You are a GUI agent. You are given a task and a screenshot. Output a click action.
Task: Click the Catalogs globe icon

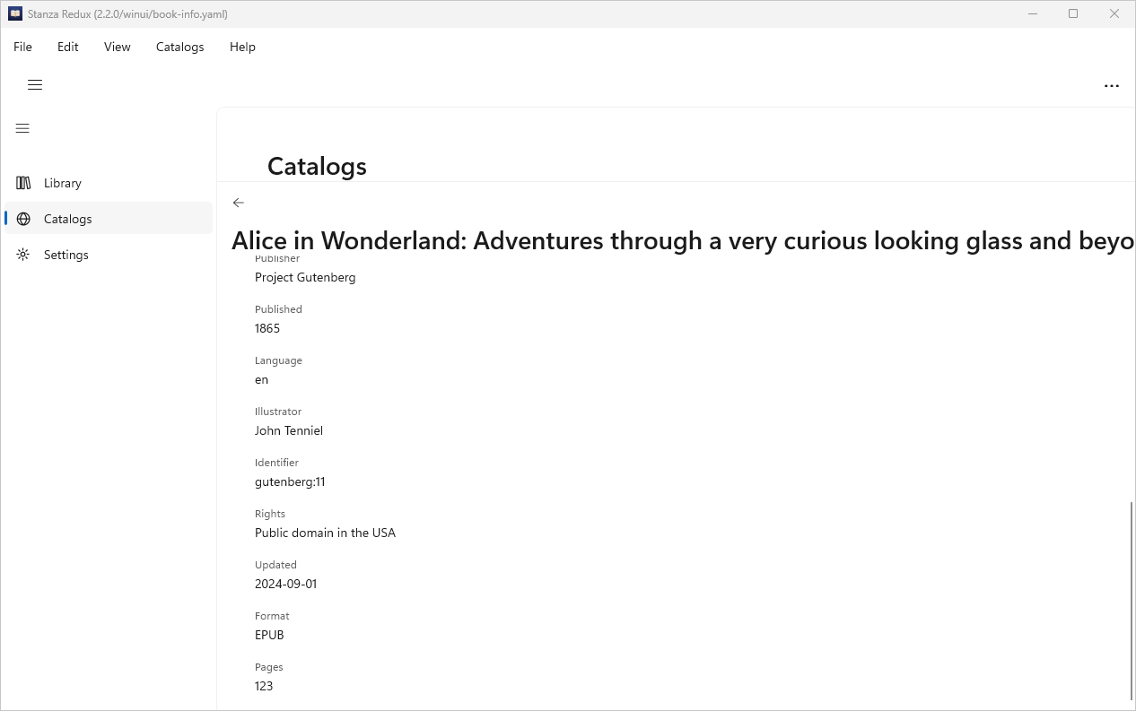pos(23,219)
